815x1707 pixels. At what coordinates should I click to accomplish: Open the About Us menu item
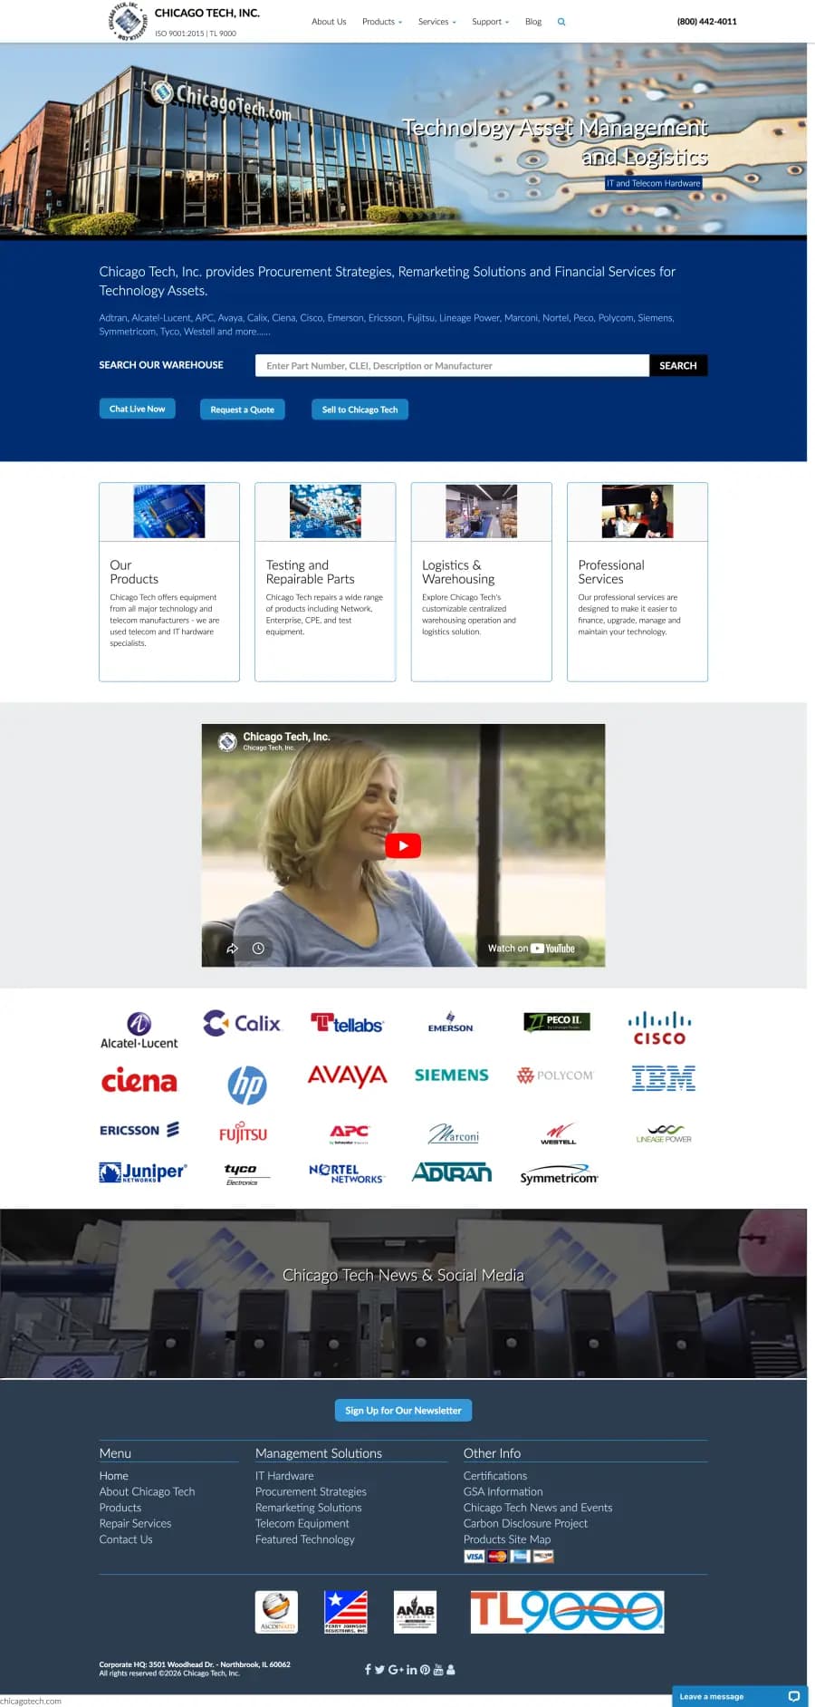tap(329, 22)
